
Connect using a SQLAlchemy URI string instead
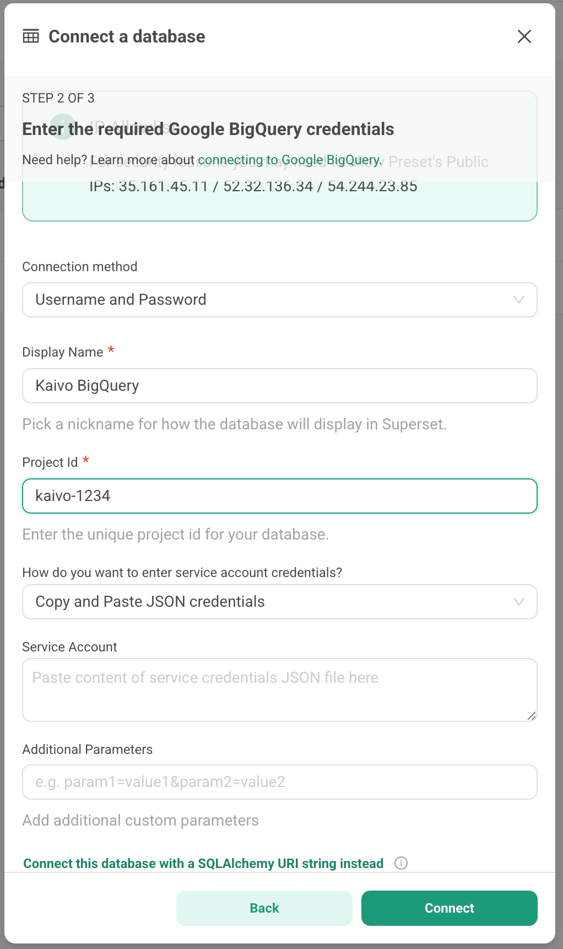click(x=203, y=864)
